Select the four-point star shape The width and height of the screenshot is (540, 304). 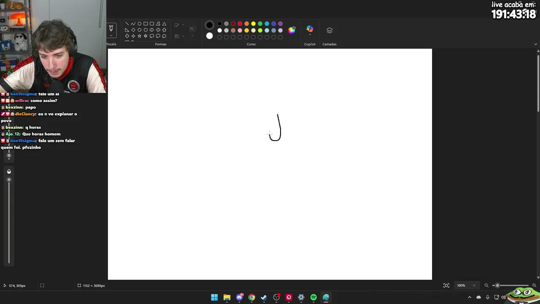(133, 36)
